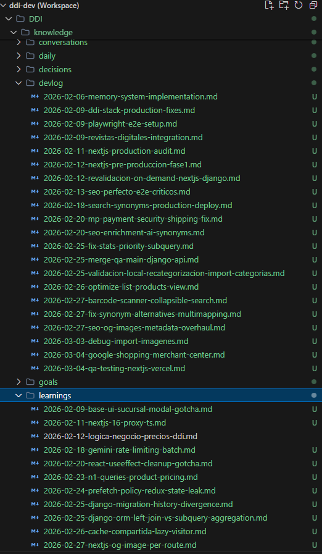Click markdown icon of base-ui-sucursal-modal-gotcha.md
The height and width of the screenshot is (554, 322).
[x=35, y=409]
